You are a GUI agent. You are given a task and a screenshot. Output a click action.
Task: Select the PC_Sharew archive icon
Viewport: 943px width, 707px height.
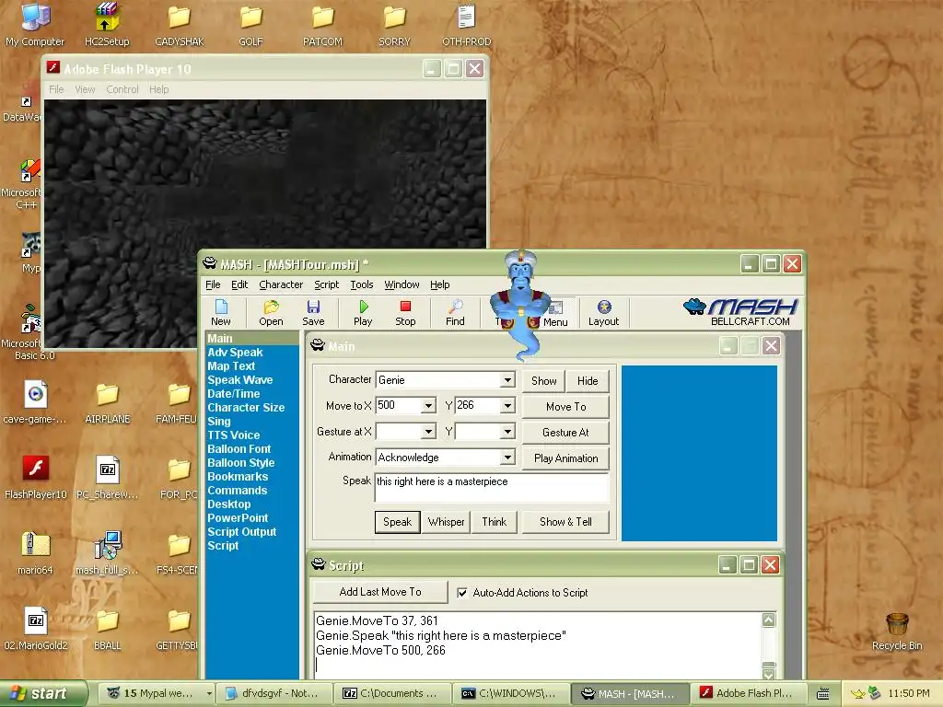click(x=107, y=478)
